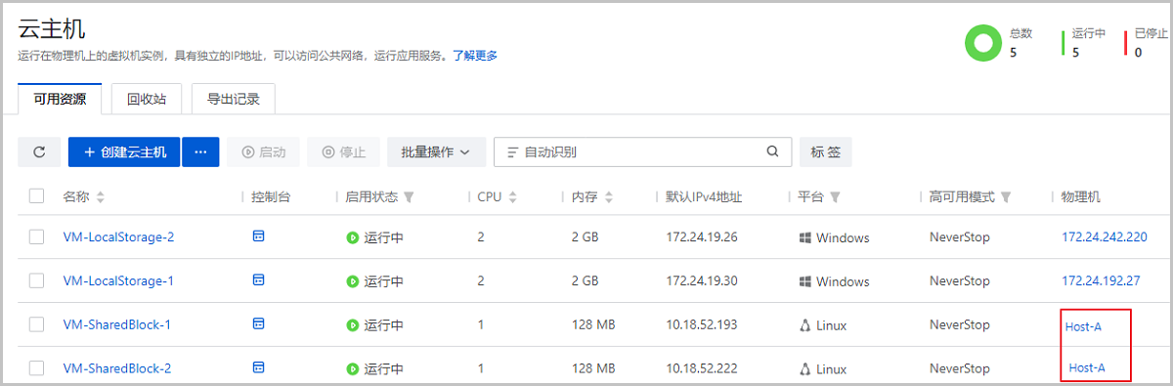
Task: Click the refresh icon button
Action: (39, 152)
